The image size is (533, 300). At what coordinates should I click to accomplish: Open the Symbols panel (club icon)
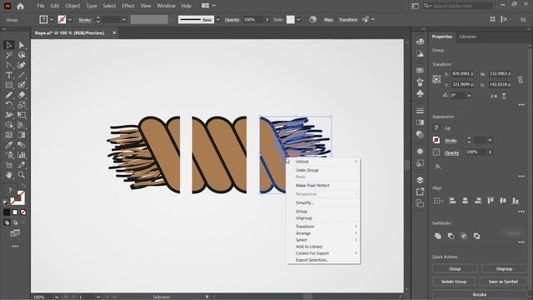coord(420,93)
